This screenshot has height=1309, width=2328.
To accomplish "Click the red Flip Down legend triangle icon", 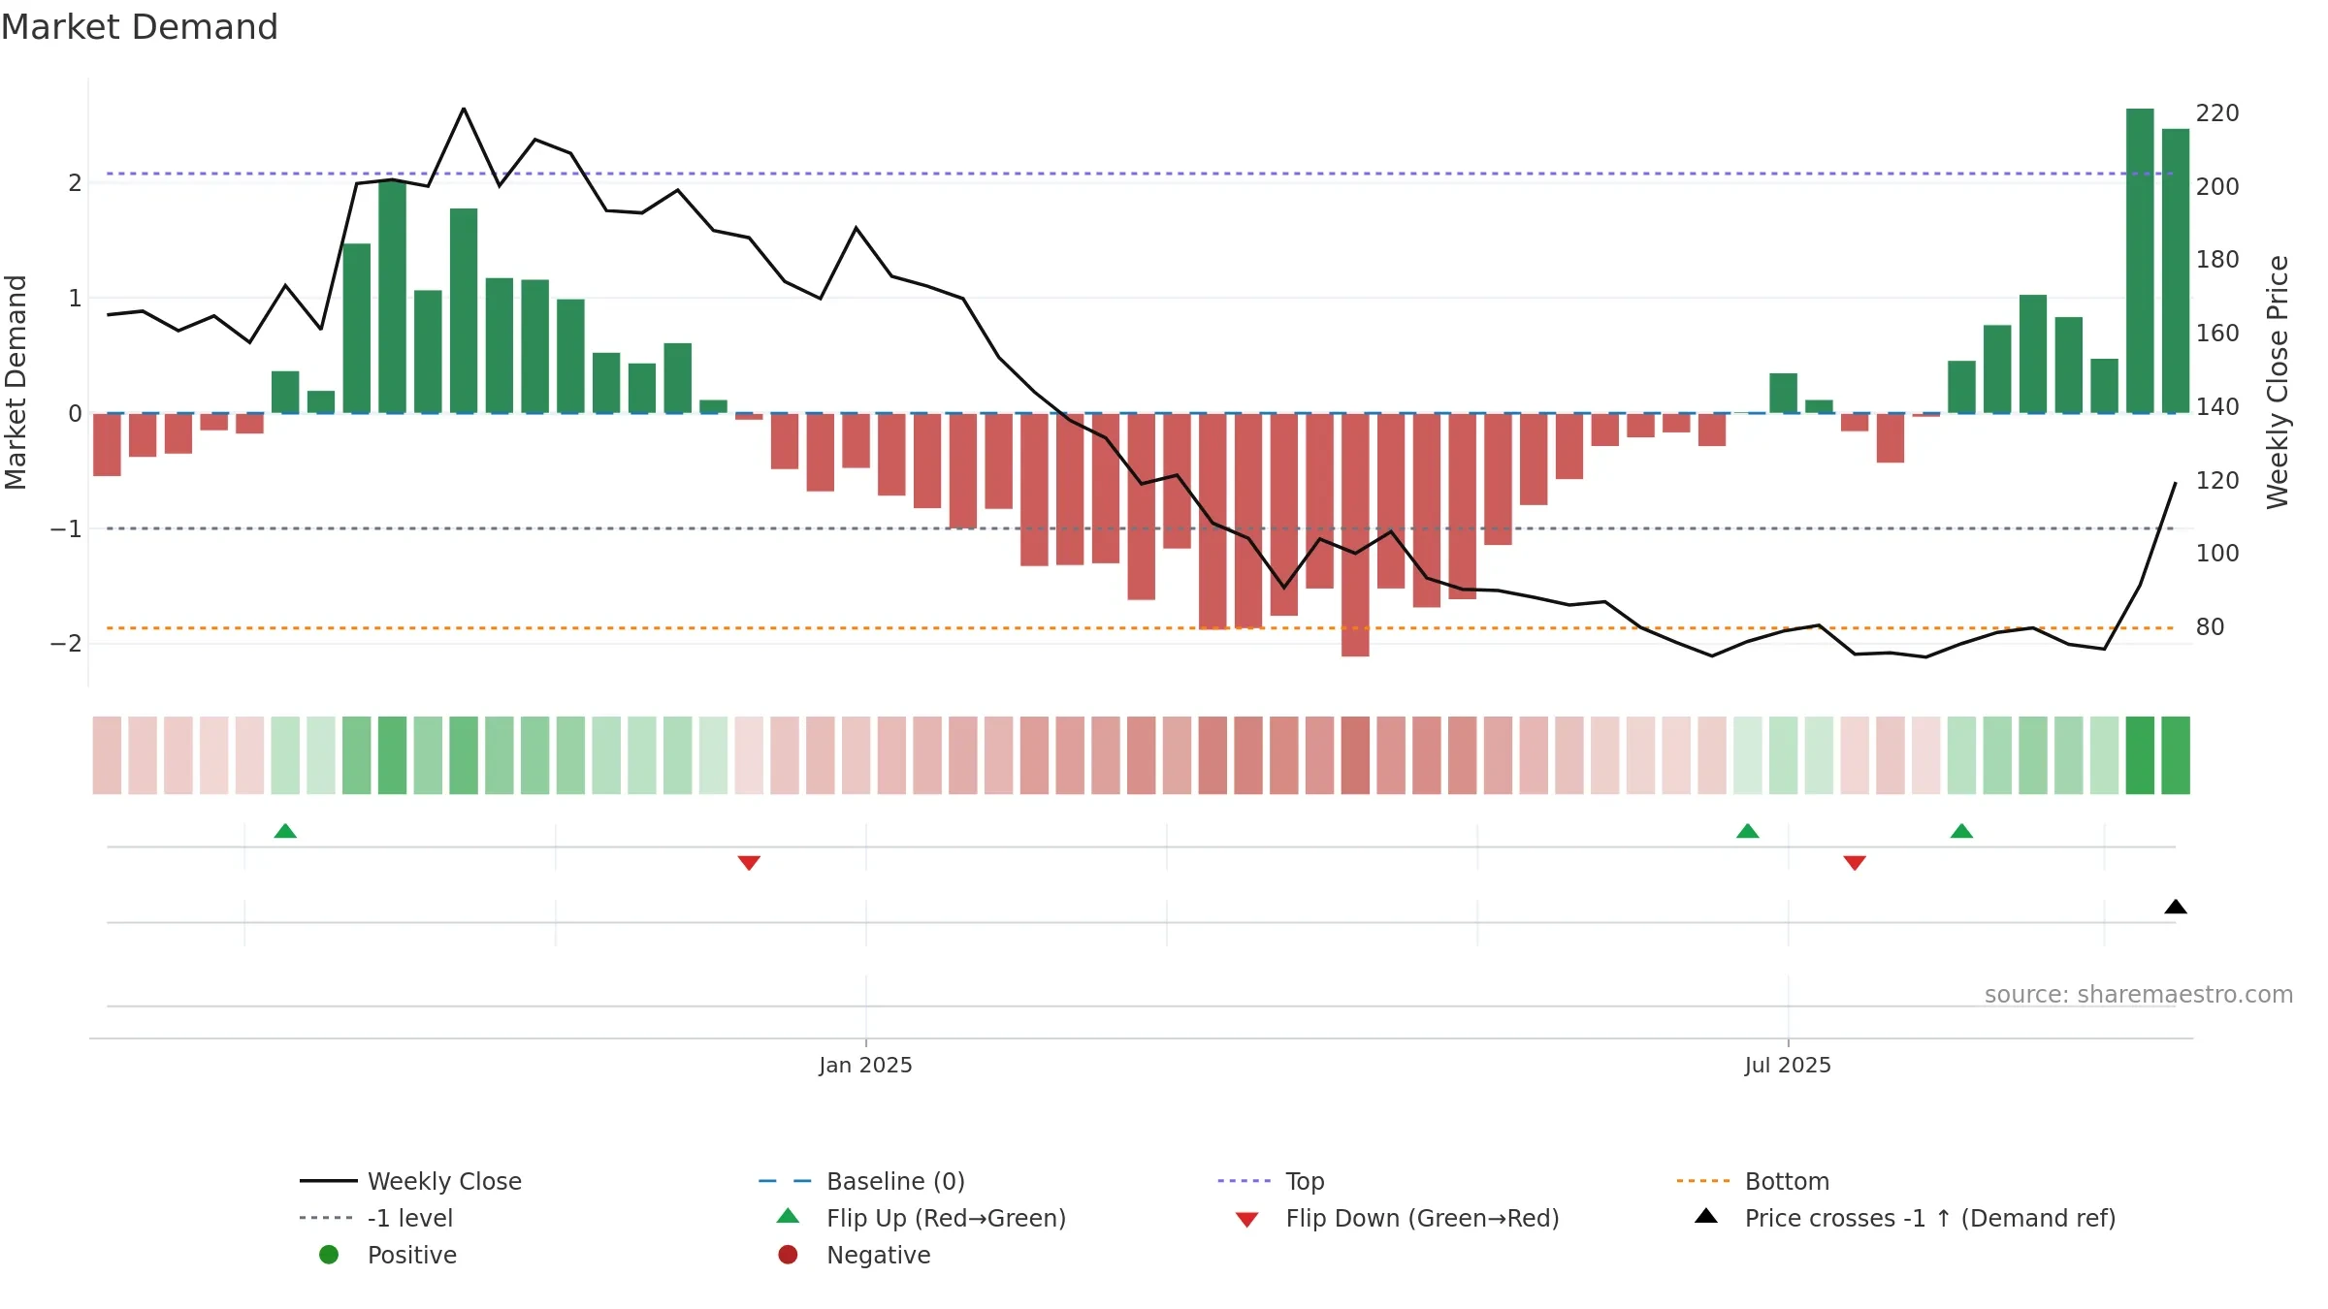I will point(1247,1220).
